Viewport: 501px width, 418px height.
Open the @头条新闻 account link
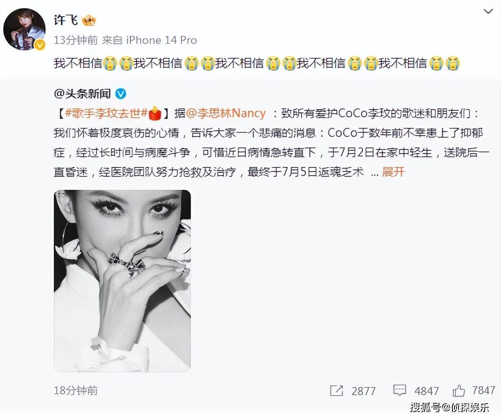pyautogui.click(x=82, y=94)
